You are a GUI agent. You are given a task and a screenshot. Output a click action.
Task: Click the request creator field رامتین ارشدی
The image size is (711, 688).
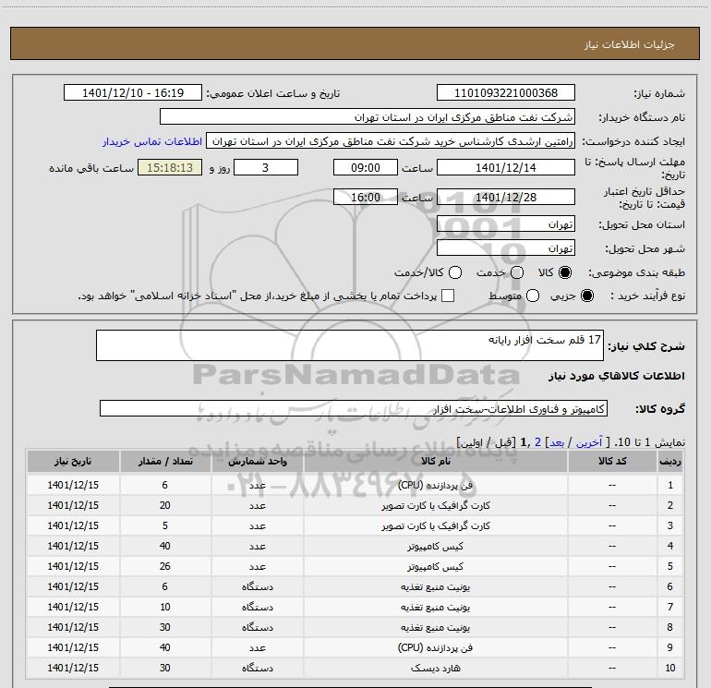click(x=391, y=140)
